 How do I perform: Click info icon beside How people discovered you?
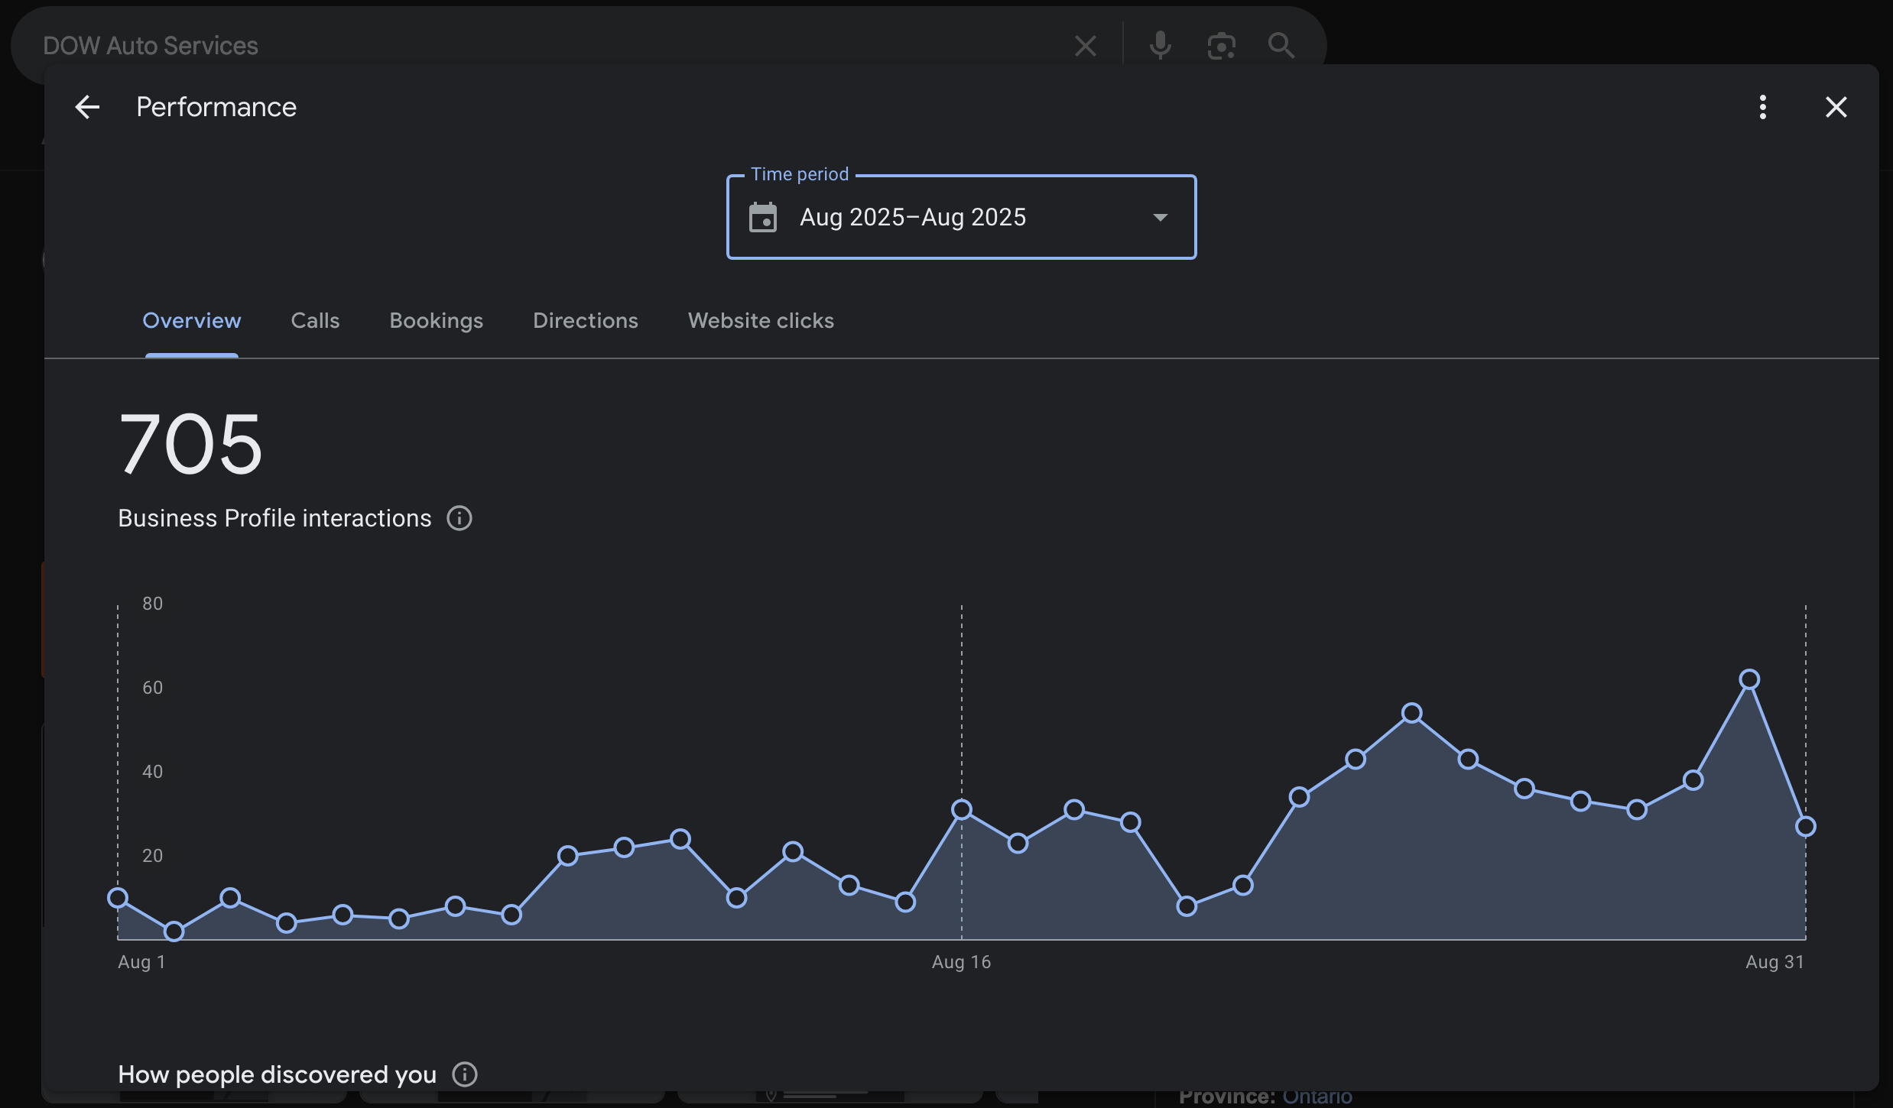pos(465,1074)
